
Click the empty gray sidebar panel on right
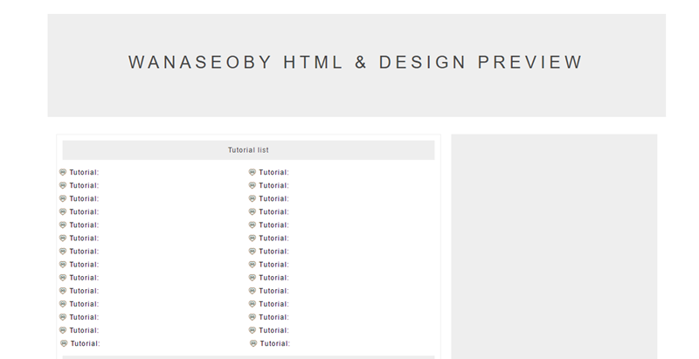tap(553, 245)
